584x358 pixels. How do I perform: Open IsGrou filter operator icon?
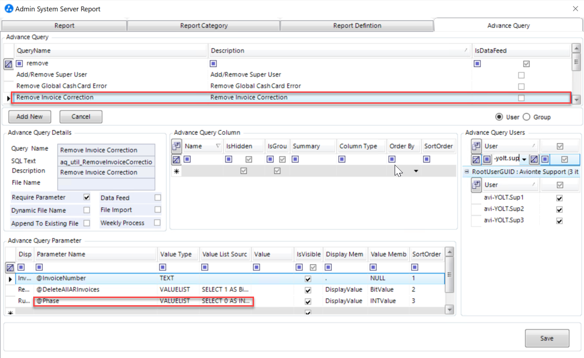coord(270,159)
